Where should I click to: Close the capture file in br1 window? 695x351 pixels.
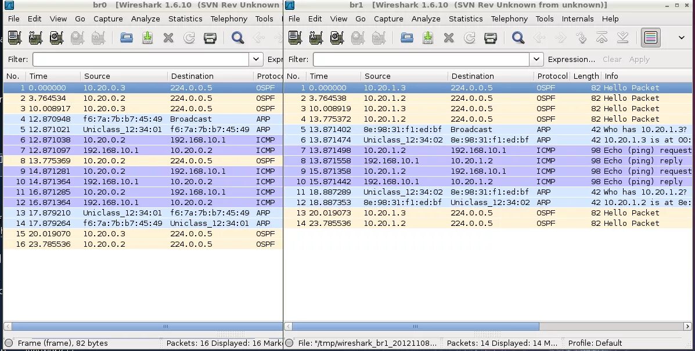[x=449, y=38]
